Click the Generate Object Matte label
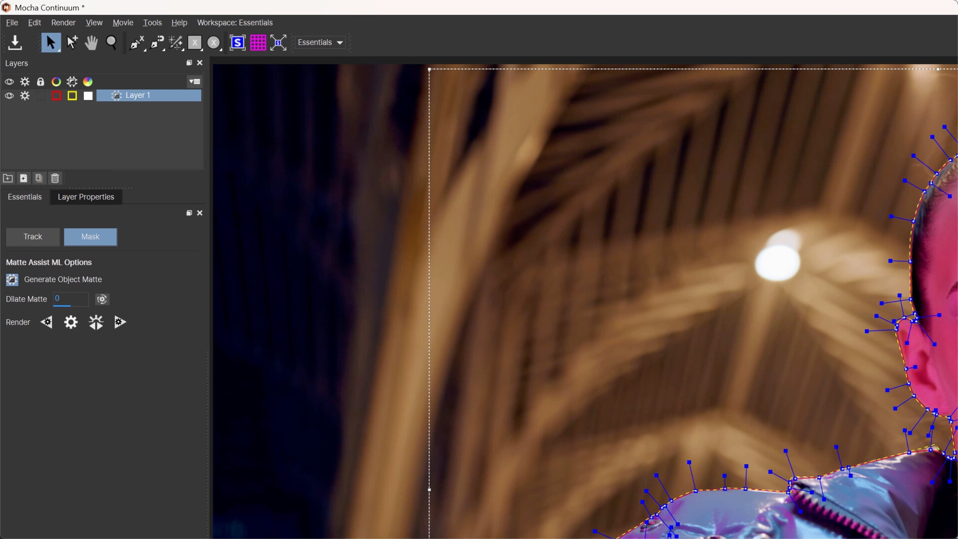Screen dimensions: 958x539 point(63,279)
